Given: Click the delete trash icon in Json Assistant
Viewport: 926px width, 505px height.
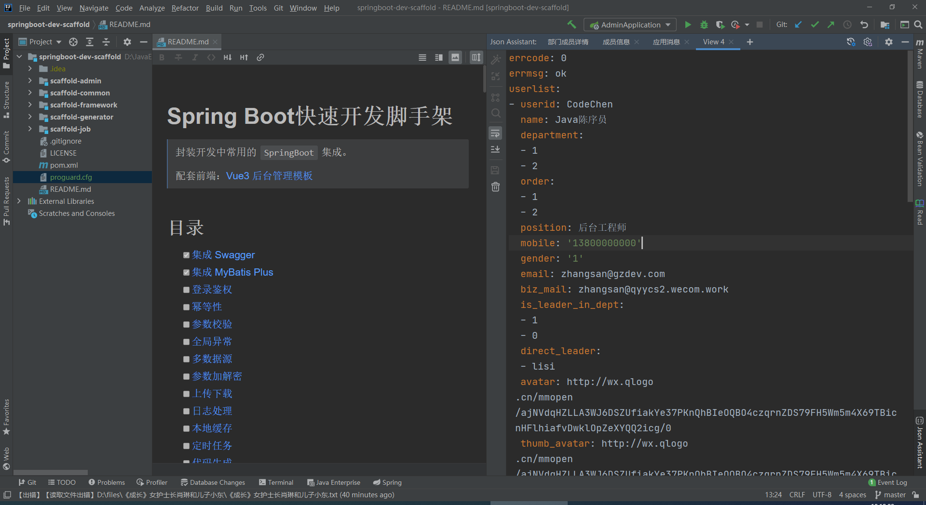Looking at the screenshot, I should click(x=495, y=187).
